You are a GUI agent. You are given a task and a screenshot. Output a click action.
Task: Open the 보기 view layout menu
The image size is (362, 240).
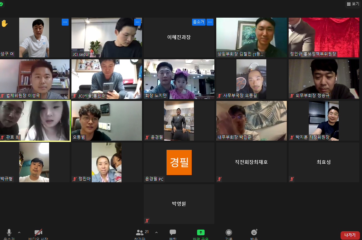(x=353, y=4)
